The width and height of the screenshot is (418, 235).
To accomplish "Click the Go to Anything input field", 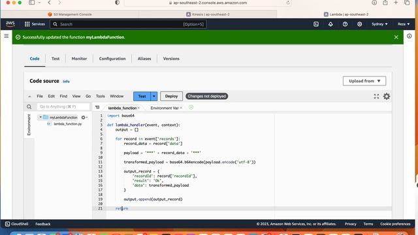I will tap(63, 106).
